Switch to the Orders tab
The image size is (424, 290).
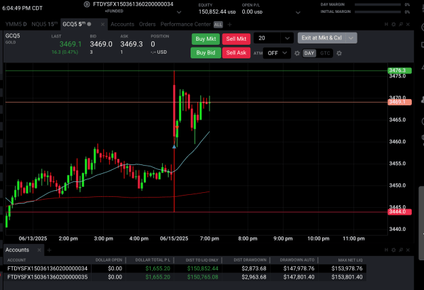click(147, 24)
